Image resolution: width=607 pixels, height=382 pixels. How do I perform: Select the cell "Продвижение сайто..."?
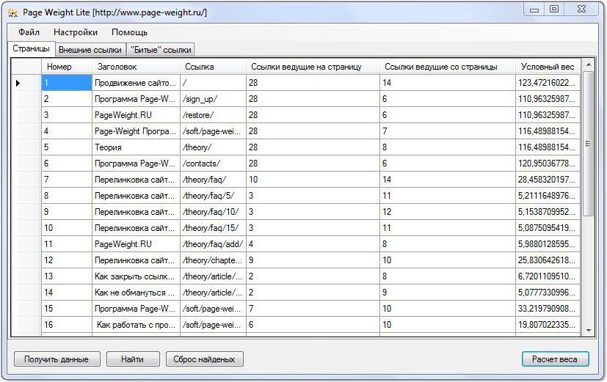[x=136, y=83]
